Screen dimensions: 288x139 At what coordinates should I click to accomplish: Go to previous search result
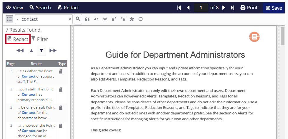31,51
